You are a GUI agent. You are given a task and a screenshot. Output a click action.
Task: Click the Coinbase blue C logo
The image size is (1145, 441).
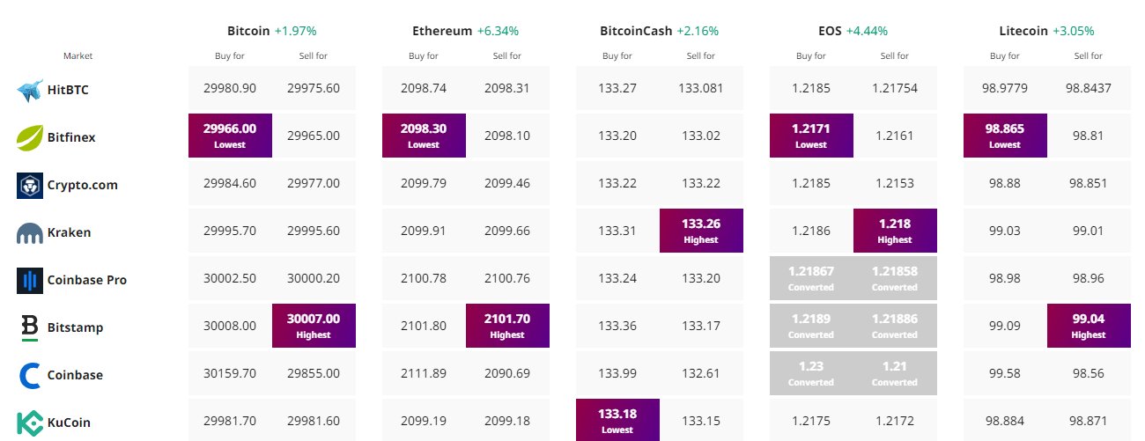[x=30, y=375]
